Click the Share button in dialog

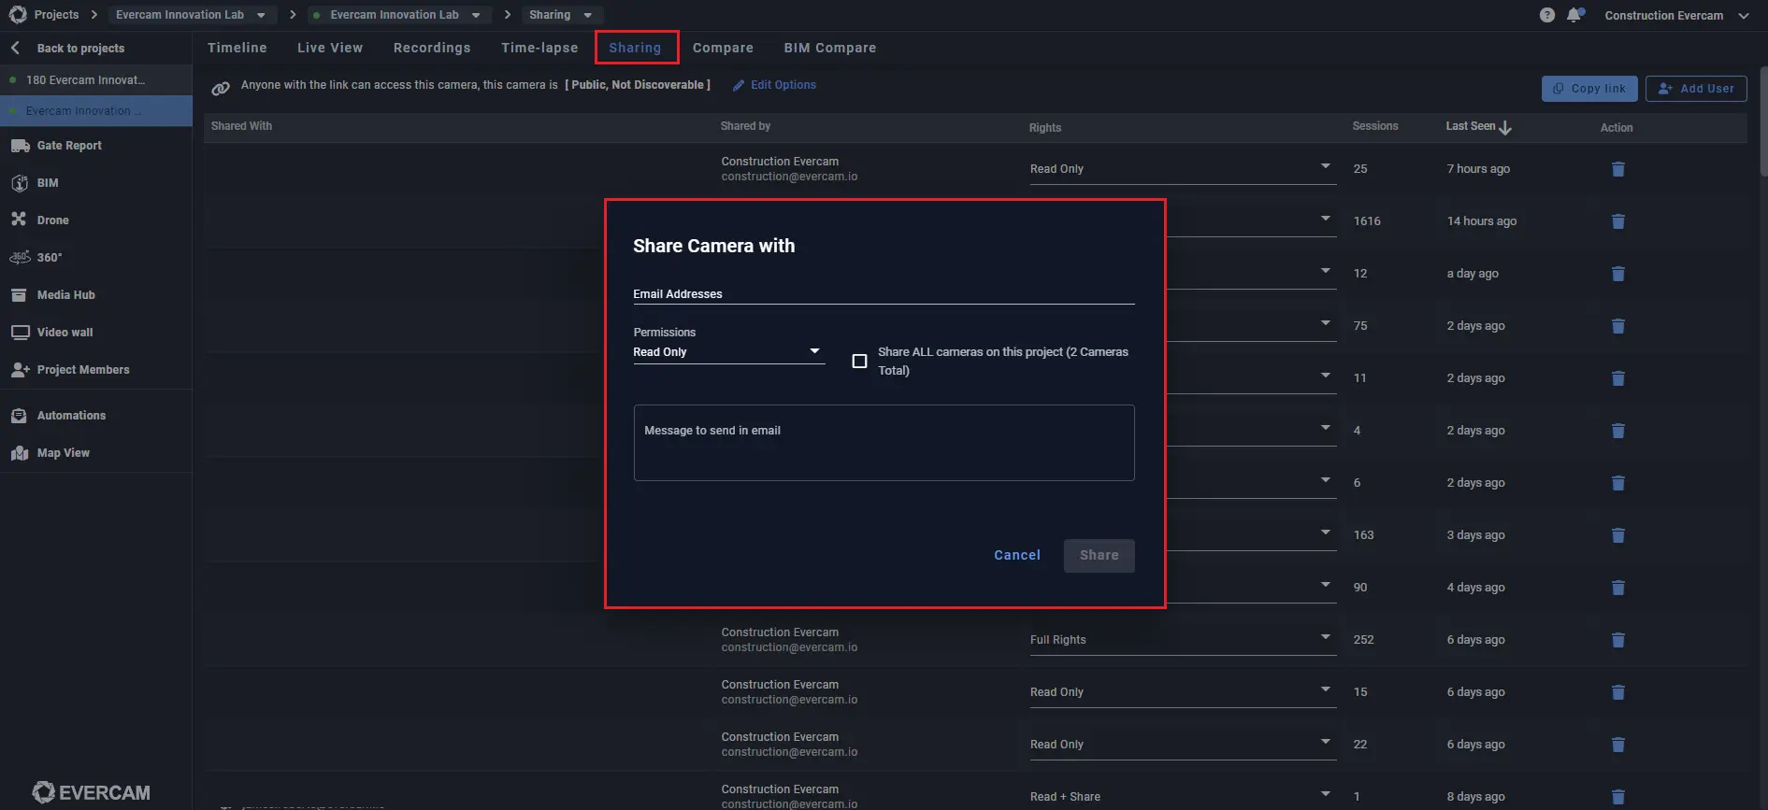tap(1100, 555)
